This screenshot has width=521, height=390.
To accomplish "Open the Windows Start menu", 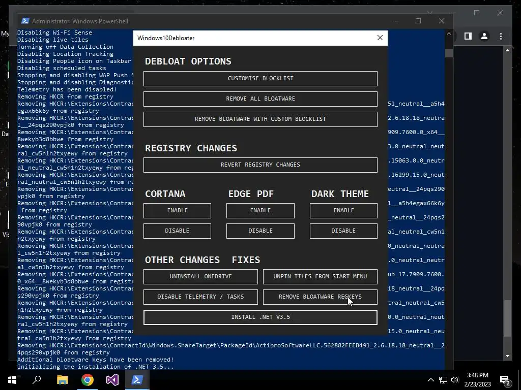I will [x=12, y=380].
